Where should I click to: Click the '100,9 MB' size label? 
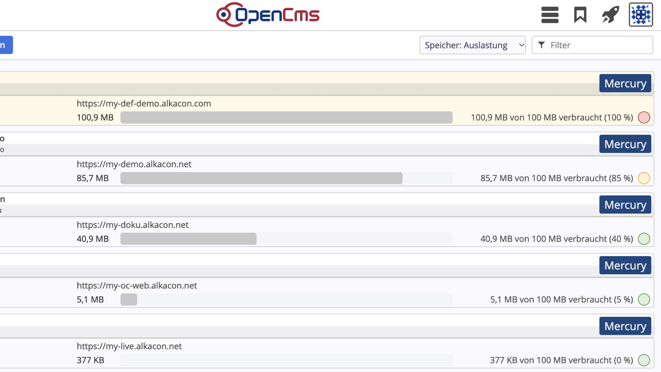95,118
